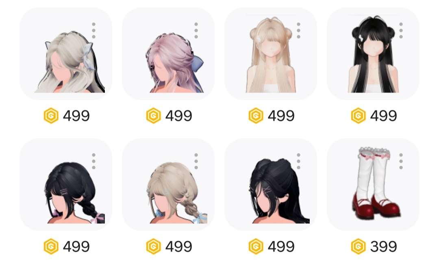This screenshot has height=264, width=439.
Task: Choose the blonde double-bun long hairstyle
Action: [271, 54]
